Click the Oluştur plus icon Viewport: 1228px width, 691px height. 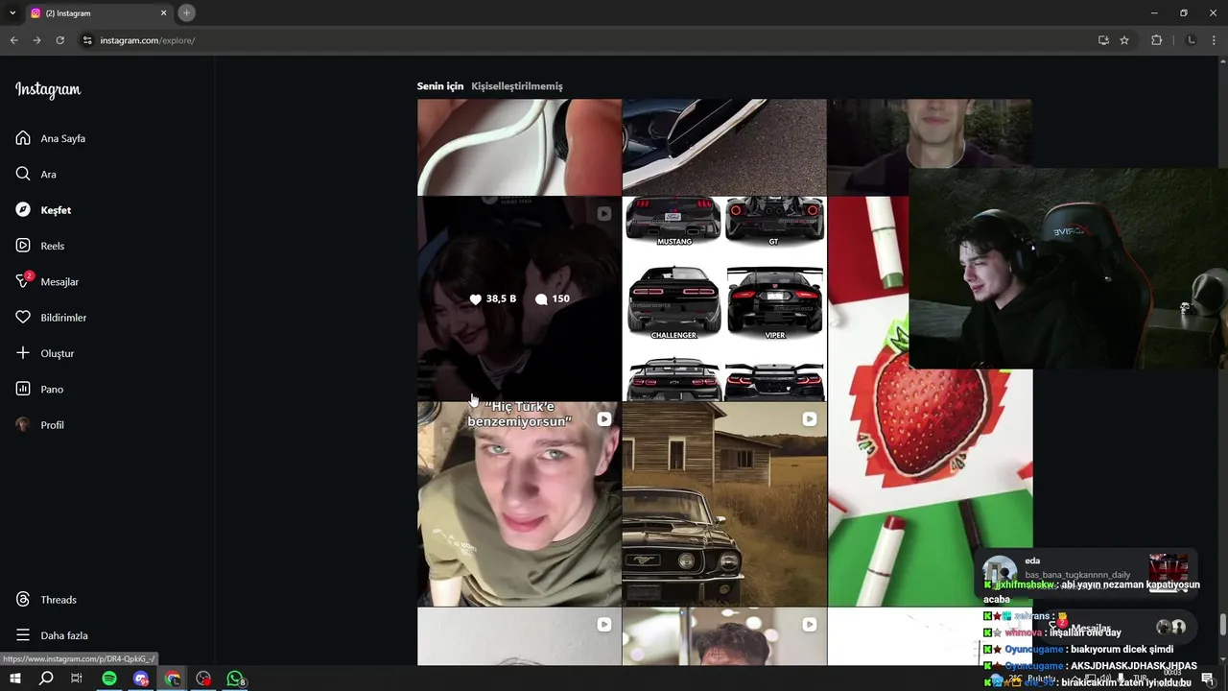[x=23, y=353]
